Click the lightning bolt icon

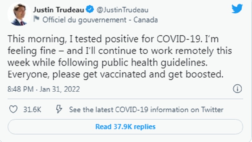click(59, 110)
